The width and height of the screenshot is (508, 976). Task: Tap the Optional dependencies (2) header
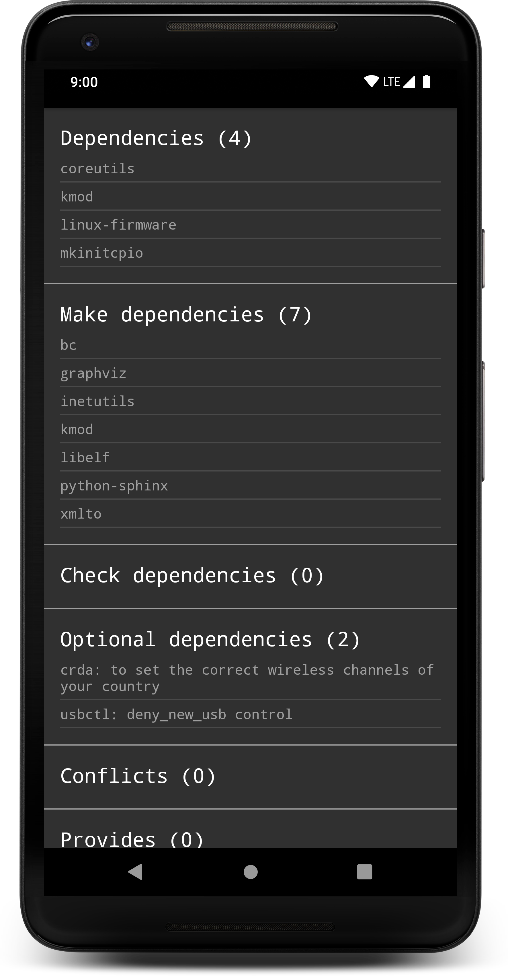pyautogui.click(x=210, y=640)
